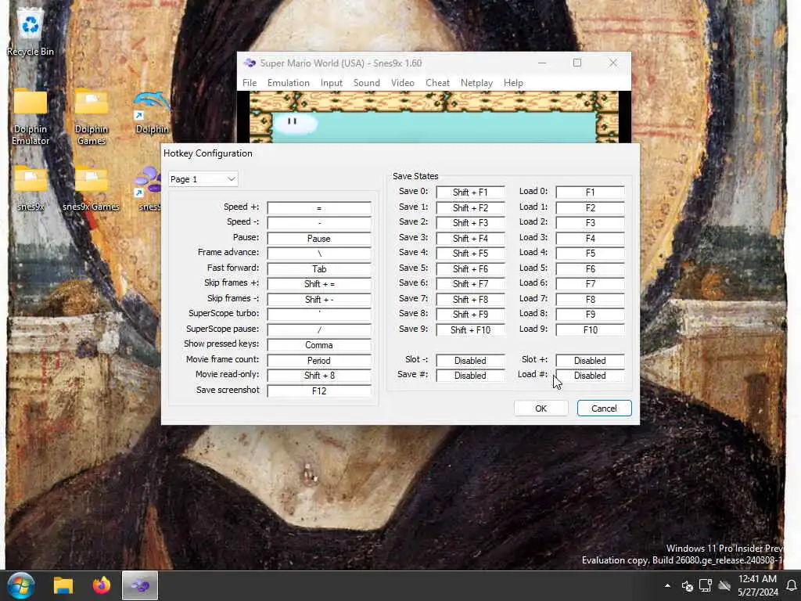
Task: Click OK in Hotkey Configuration
Action: click(541, 408)
